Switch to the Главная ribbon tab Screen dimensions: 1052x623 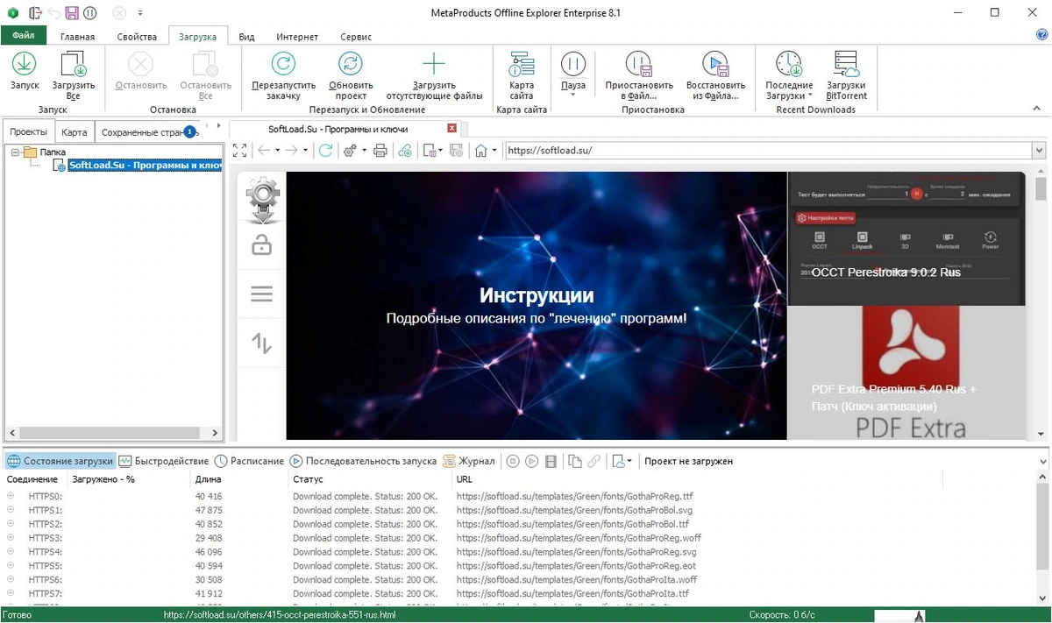point(77,37)
